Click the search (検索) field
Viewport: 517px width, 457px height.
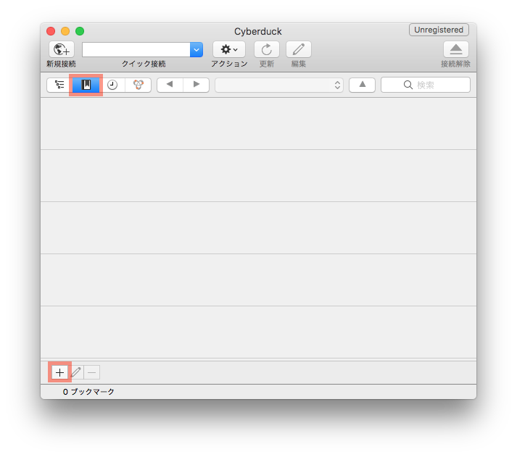[x=426, y=85]
